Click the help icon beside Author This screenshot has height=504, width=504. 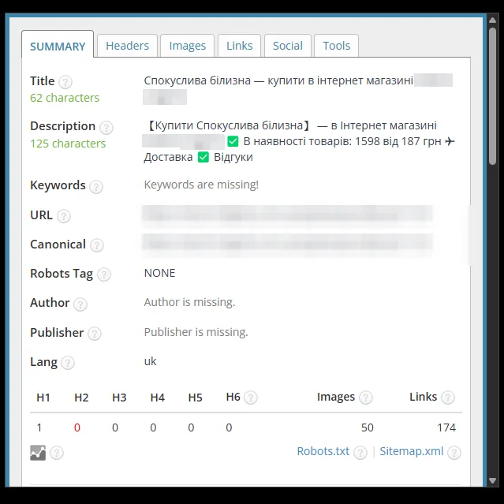[x=80, y=304]
